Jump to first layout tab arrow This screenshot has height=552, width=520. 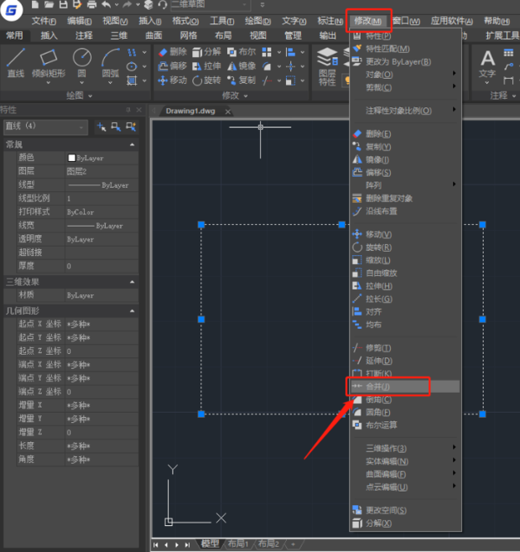[x=156, y=545]
